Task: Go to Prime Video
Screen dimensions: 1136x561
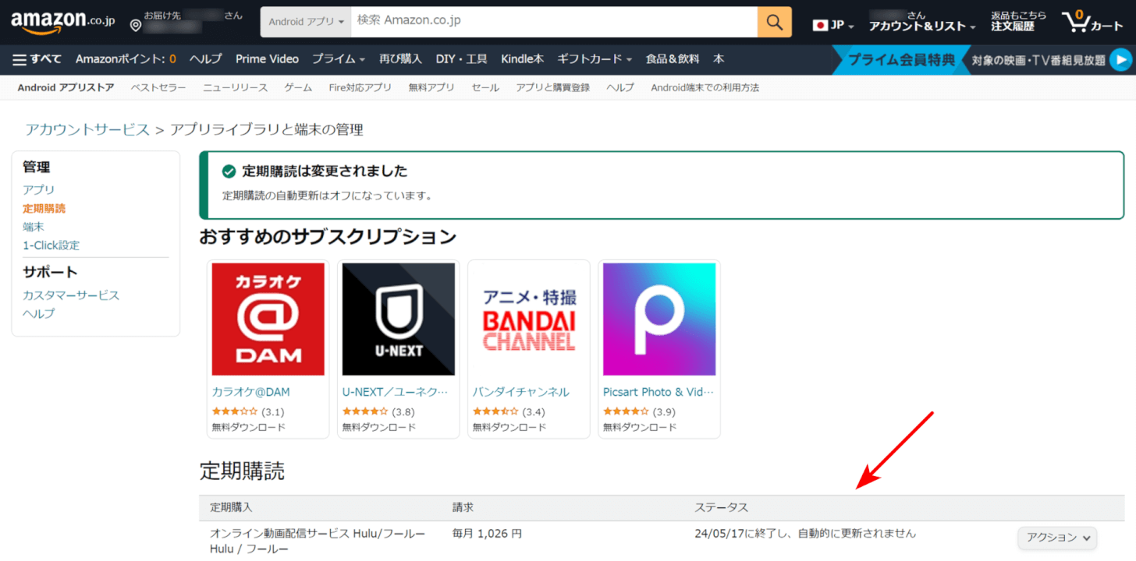Action: (x=267, y=59)
